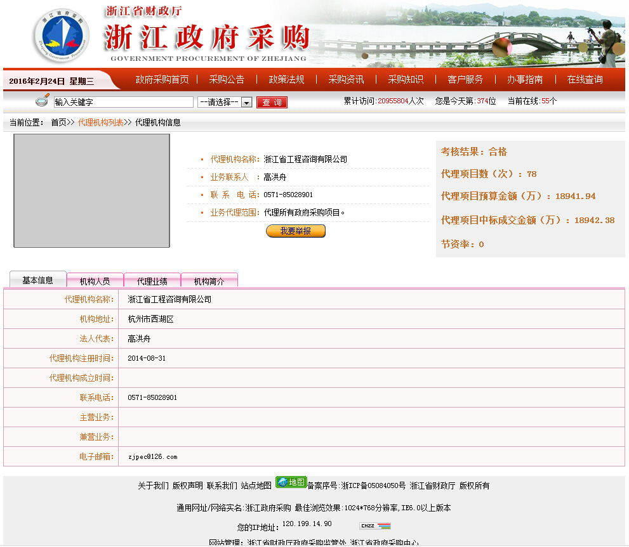
Task: Switch to the 代理业绩 tab
Action: coord(152,281)
